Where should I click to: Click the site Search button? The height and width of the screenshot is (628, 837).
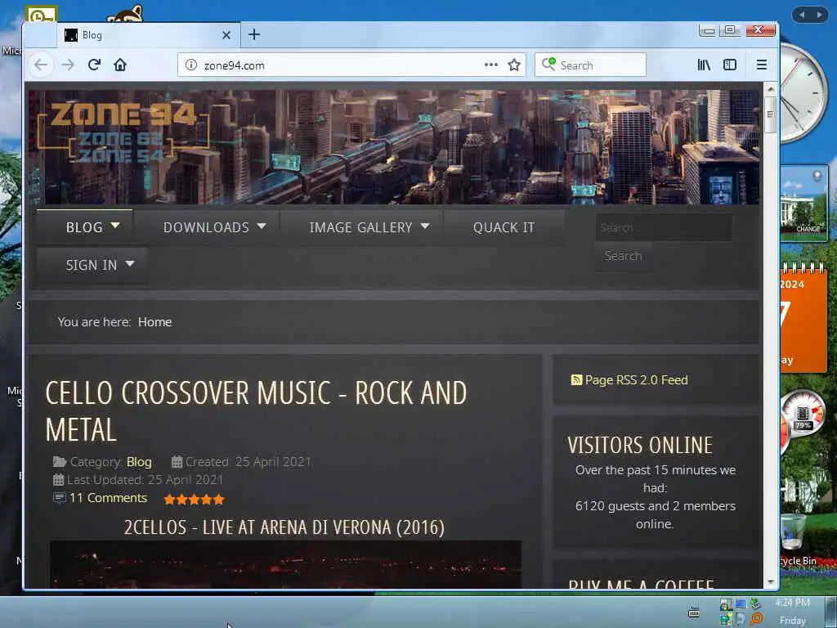[623, 256]
